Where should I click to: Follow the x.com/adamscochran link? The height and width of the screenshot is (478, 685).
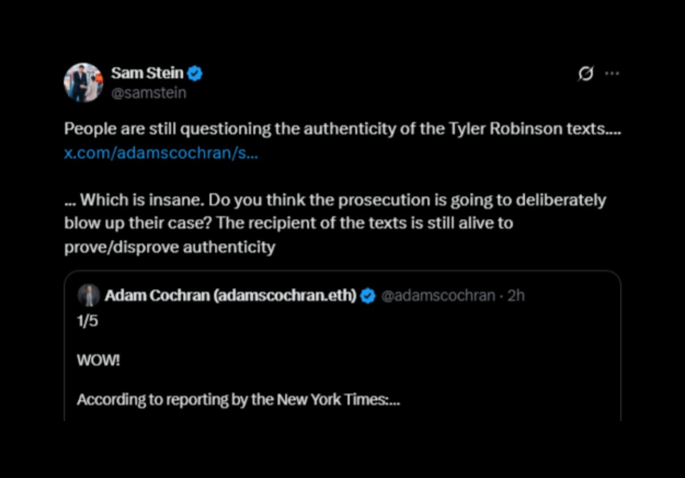tap(161, 154)
